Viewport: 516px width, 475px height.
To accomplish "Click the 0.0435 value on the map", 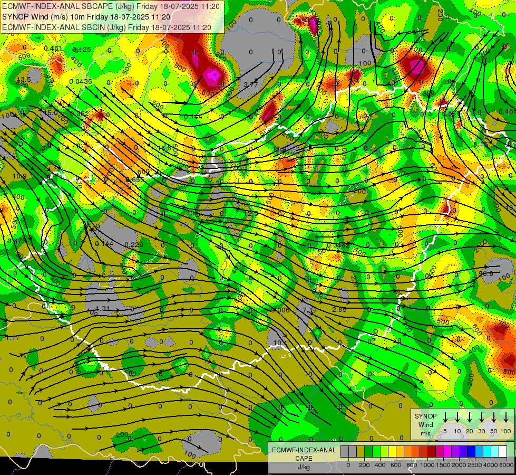I will pyautogui.click(x=81, y=82).
